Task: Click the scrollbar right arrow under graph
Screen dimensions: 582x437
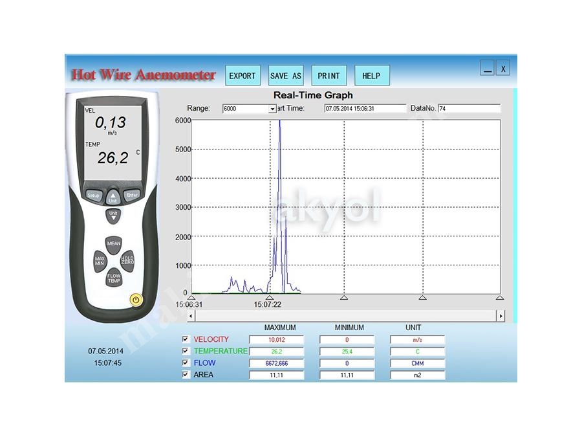Action: coord(501,316)
